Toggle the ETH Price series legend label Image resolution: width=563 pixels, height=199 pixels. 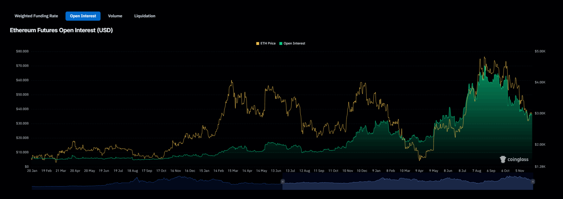pyautogui.click(x=268, y=43)
